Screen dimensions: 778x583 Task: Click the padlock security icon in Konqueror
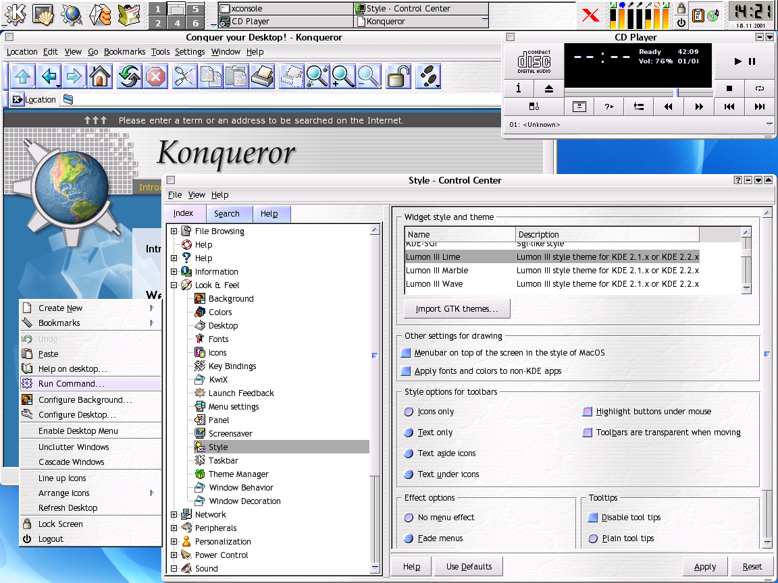[x=398, y=76]
